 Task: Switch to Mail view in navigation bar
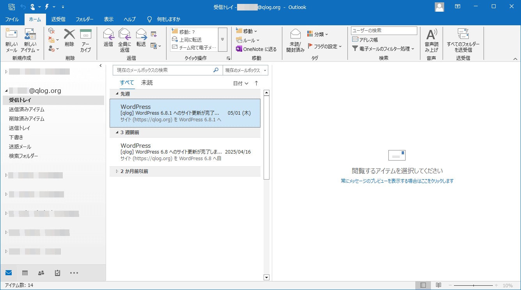(x=9, y=273)
